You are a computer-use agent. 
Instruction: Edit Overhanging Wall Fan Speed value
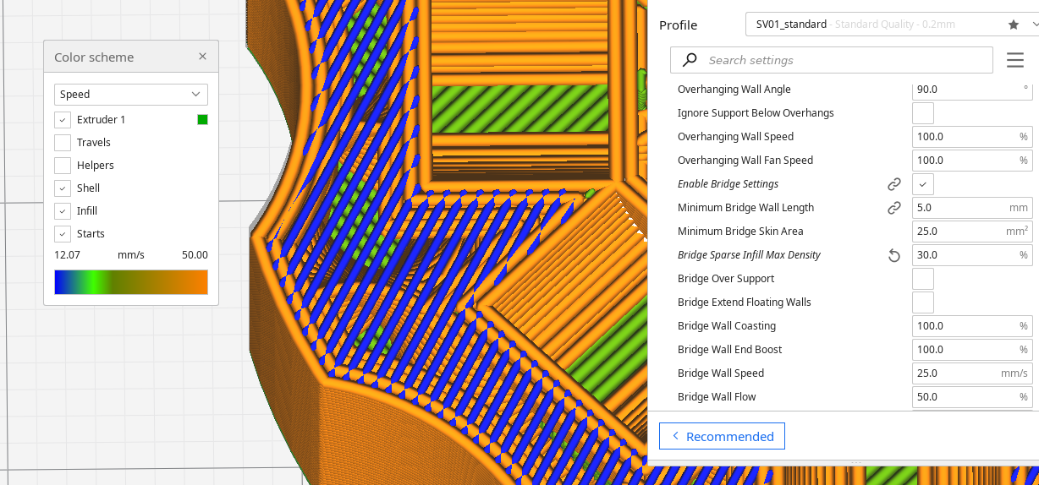[972, 161]
